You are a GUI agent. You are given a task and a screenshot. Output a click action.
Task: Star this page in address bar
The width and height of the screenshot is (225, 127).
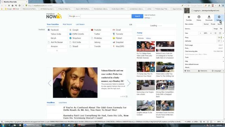click(24, 6)
